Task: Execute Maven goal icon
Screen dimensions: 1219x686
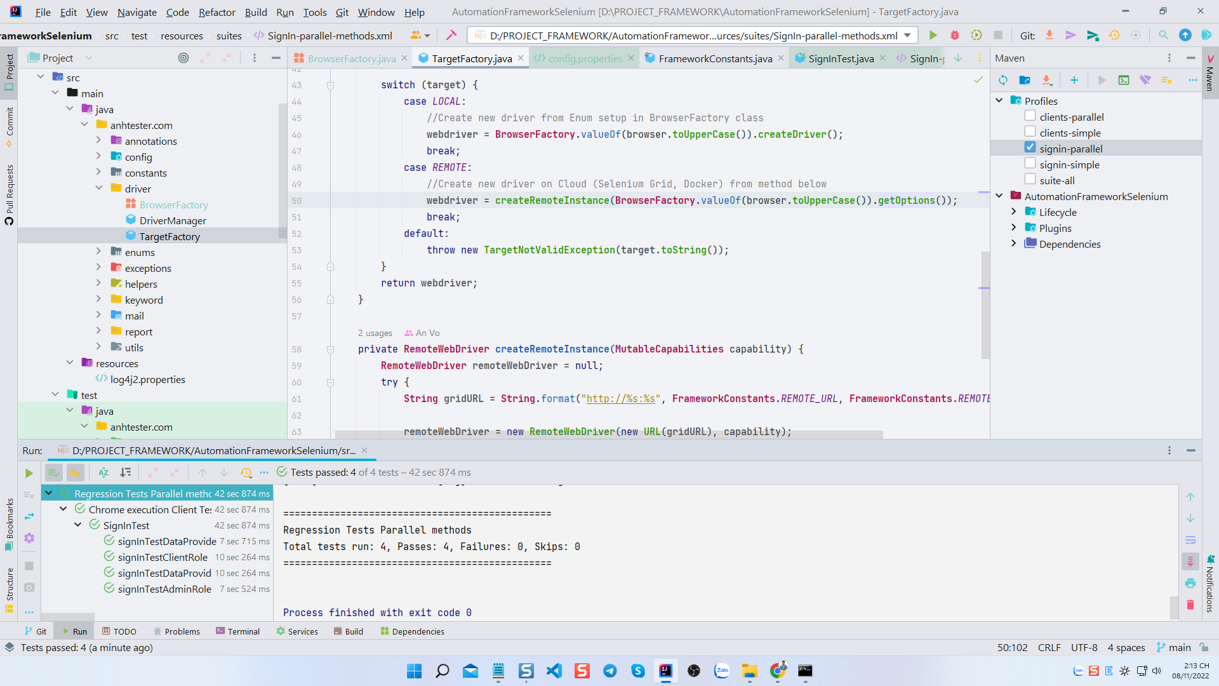Action: [1124, 80]
